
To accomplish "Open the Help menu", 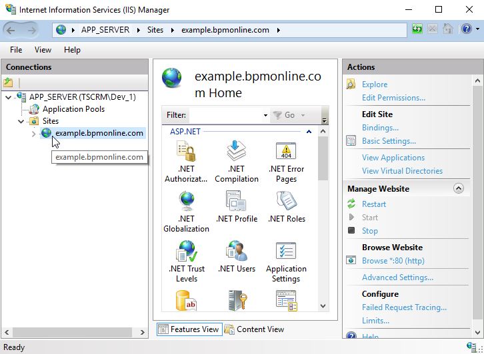I will 72,50.
